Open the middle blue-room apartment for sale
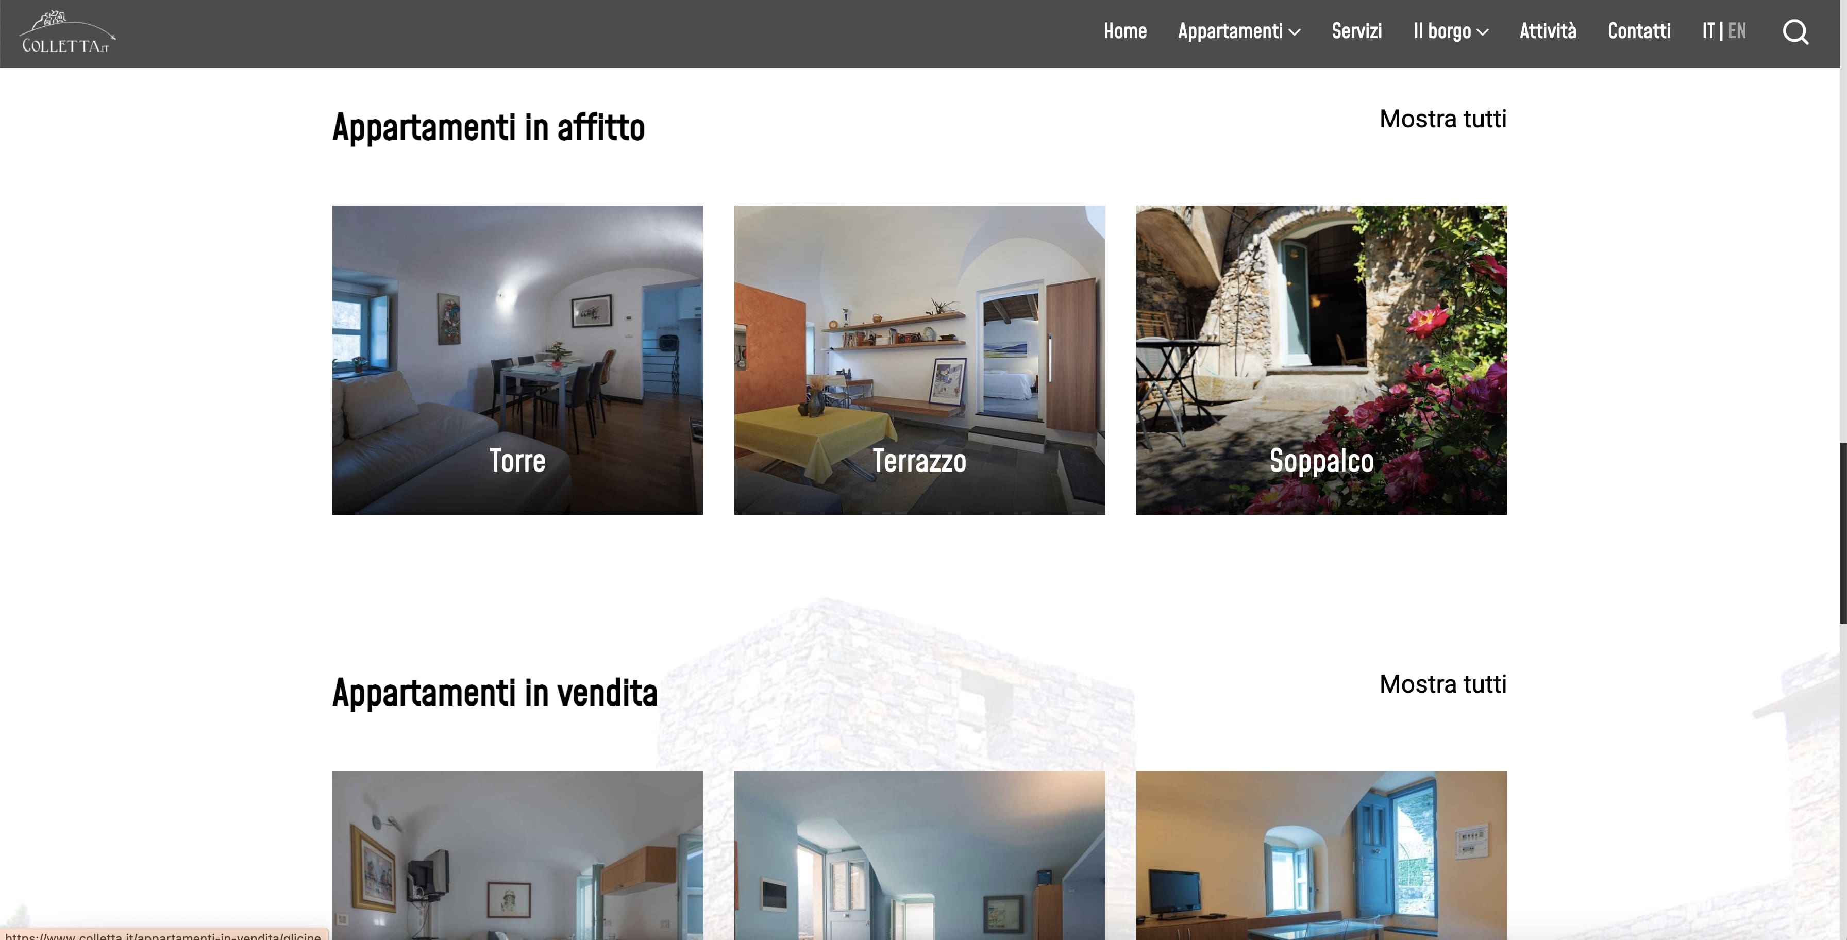Viewport: 1847px width, 940px height. pos(919,854)
